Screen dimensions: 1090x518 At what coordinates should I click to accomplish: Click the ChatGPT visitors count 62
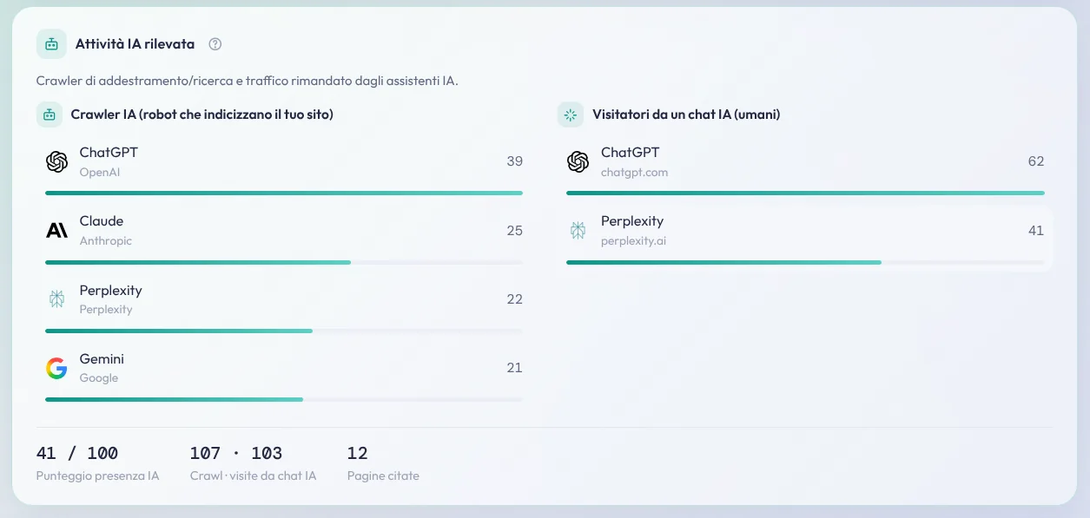click(1036, 161)
